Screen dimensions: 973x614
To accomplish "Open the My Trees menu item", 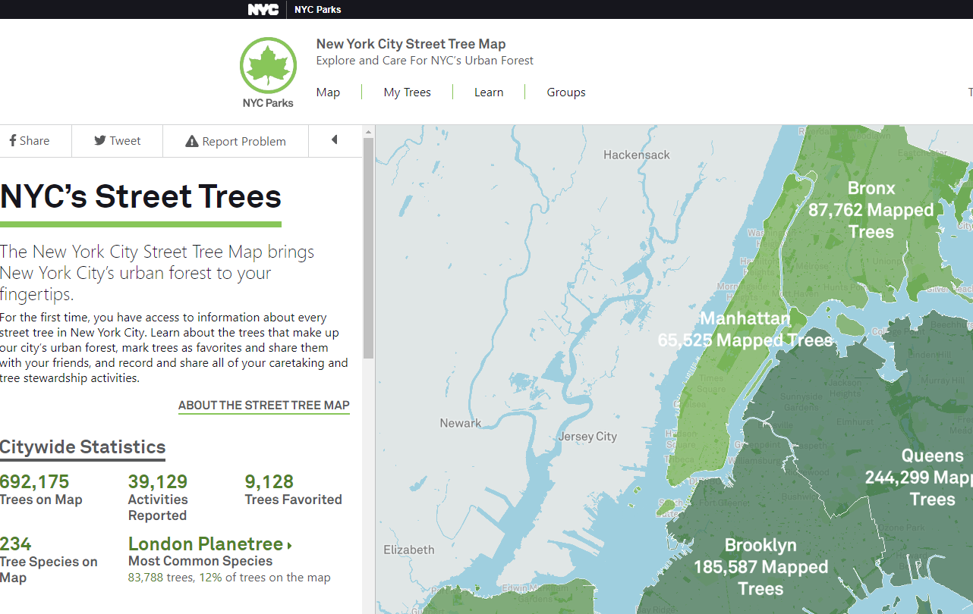I will [x=408, y=92].
